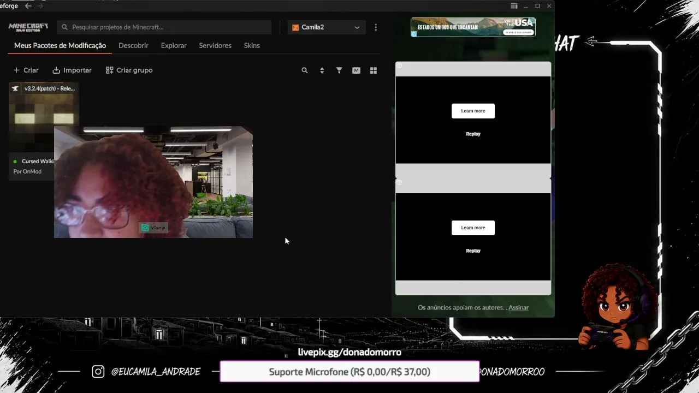Minimize the CurseForge window

[x=526, y=6]
